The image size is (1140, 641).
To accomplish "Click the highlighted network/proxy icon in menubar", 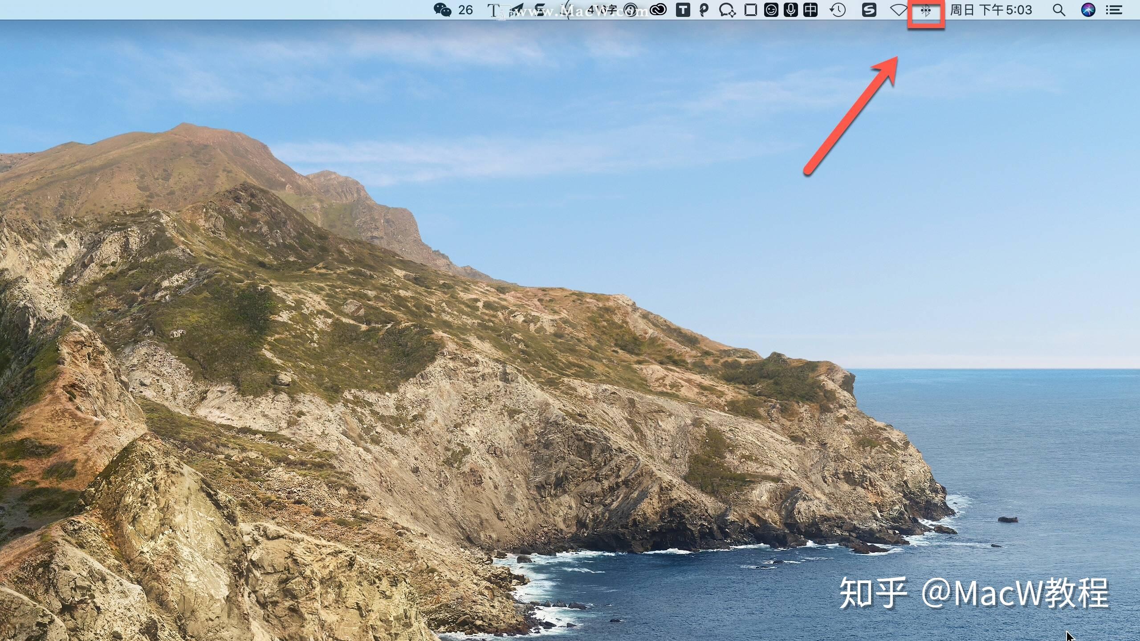I will [x=924, y=10].
